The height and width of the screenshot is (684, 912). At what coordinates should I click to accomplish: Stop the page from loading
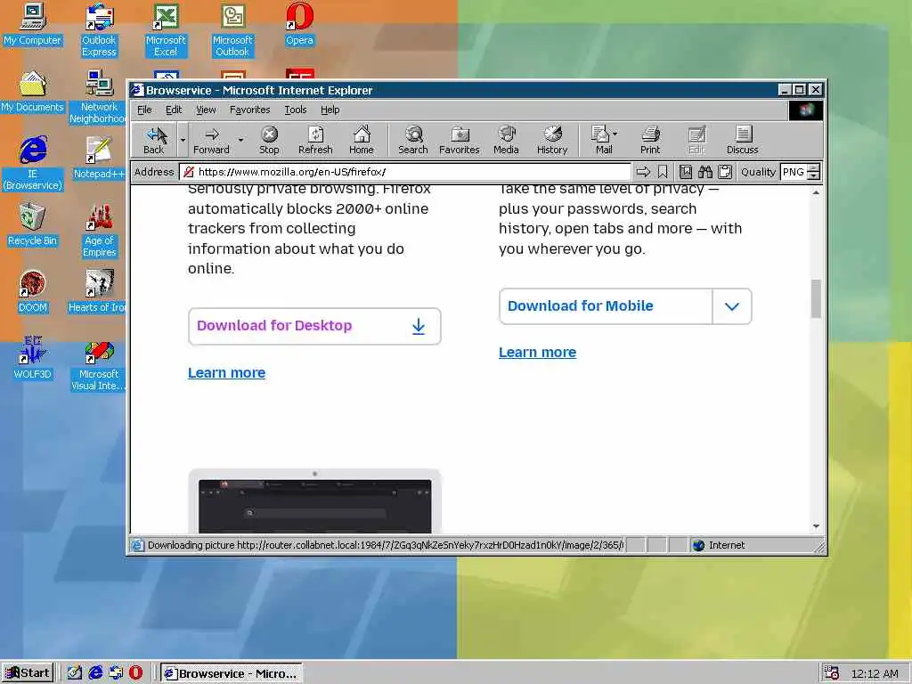269,140
